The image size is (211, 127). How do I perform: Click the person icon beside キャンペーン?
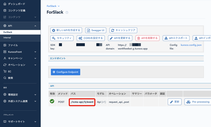coord(5,58)
